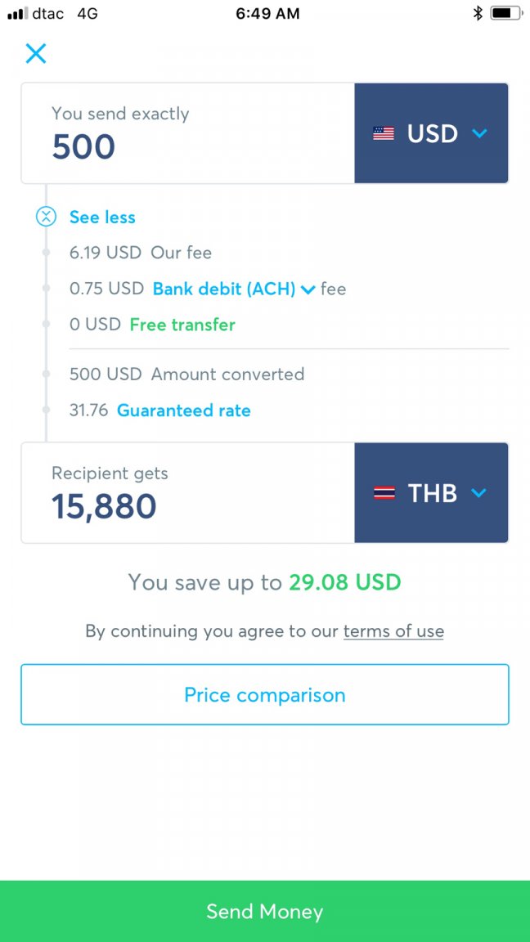Image resolution: width=530 pixels, height=942 pixels.
Task: Expand the Bank debit (ACH) payment options
Action: pyautogui.click(x=234, y=289)
